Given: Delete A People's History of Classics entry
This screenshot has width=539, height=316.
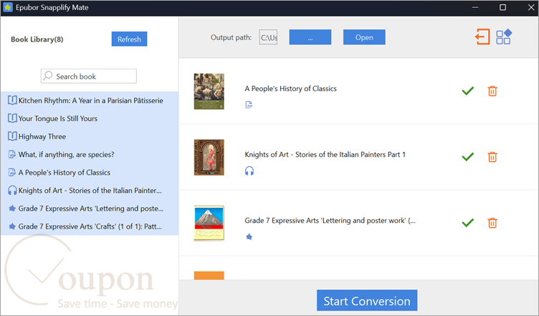Looking at the screenshot, I should click(x=492, y=91).
